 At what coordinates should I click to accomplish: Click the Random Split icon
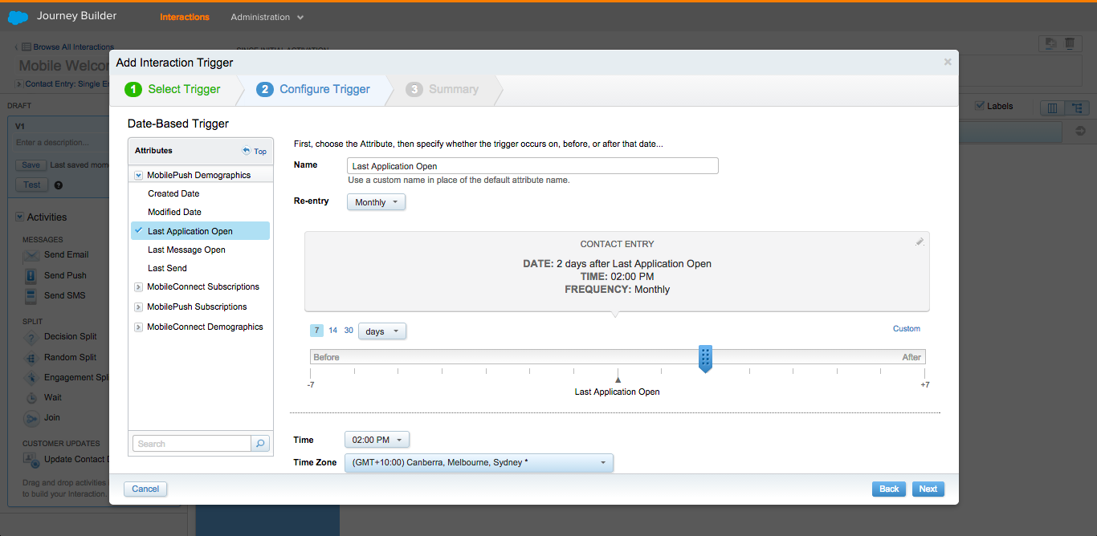[31, 357]
